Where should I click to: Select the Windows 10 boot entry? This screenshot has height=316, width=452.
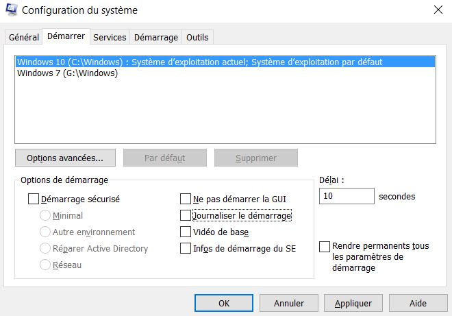(199, 62)
